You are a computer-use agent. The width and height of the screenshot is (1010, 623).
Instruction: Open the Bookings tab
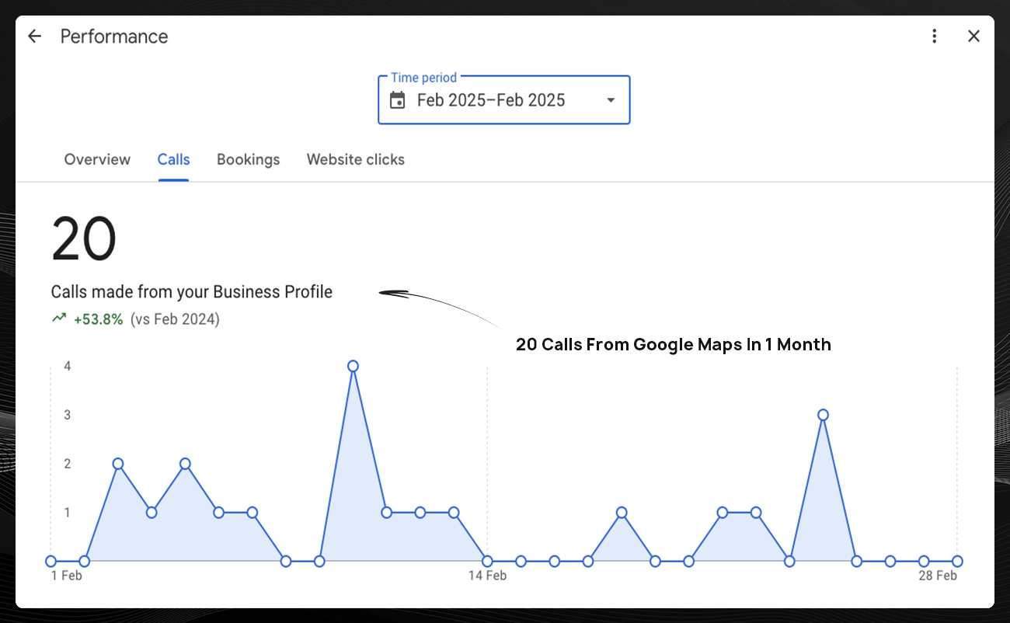click(248, 160)
